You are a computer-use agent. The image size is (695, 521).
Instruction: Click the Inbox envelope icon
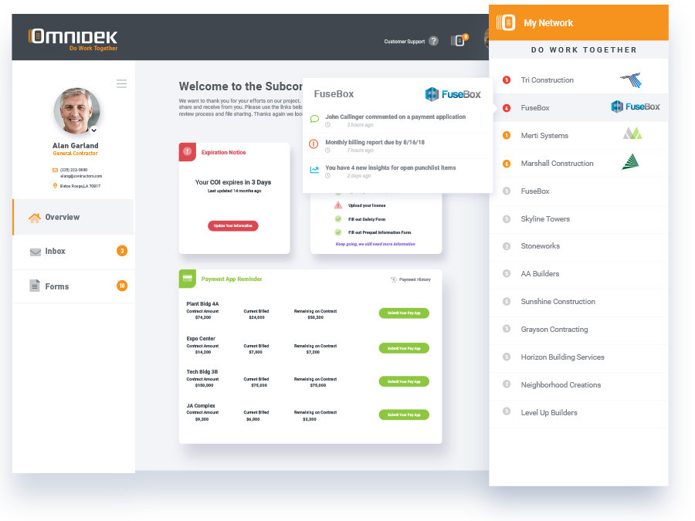[x=36, y=252]
